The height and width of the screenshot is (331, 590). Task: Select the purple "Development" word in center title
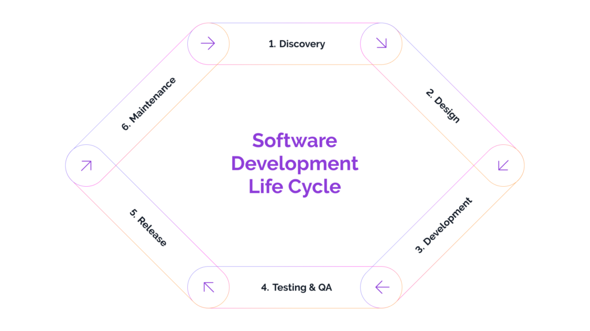294,164
